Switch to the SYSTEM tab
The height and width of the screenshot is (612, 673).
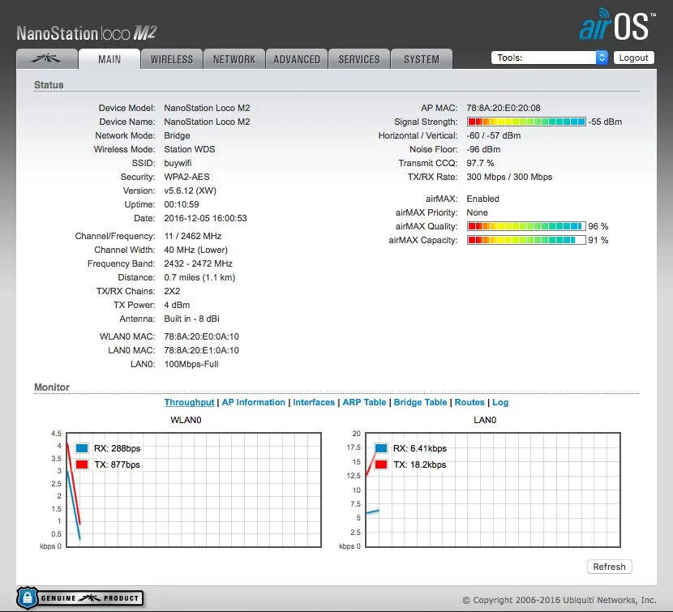click(421, 58)
